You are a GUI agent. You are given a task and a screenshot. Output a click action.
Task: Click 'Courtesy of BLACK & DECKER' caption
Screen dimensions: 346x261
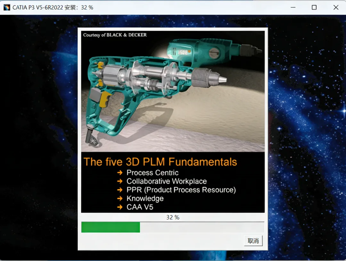[x=115, y=35]
